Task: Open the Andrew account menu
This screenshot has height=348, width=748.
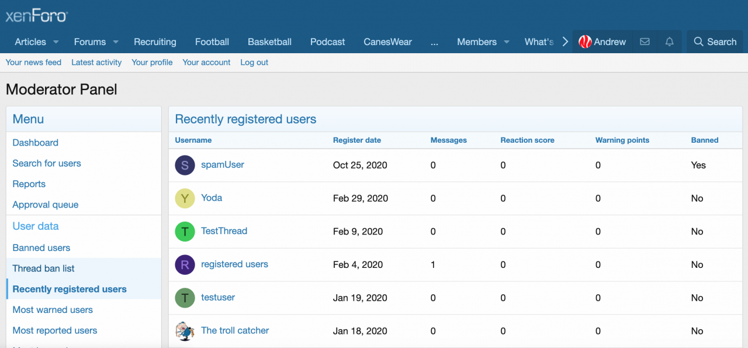Action: tap(602, 42)
